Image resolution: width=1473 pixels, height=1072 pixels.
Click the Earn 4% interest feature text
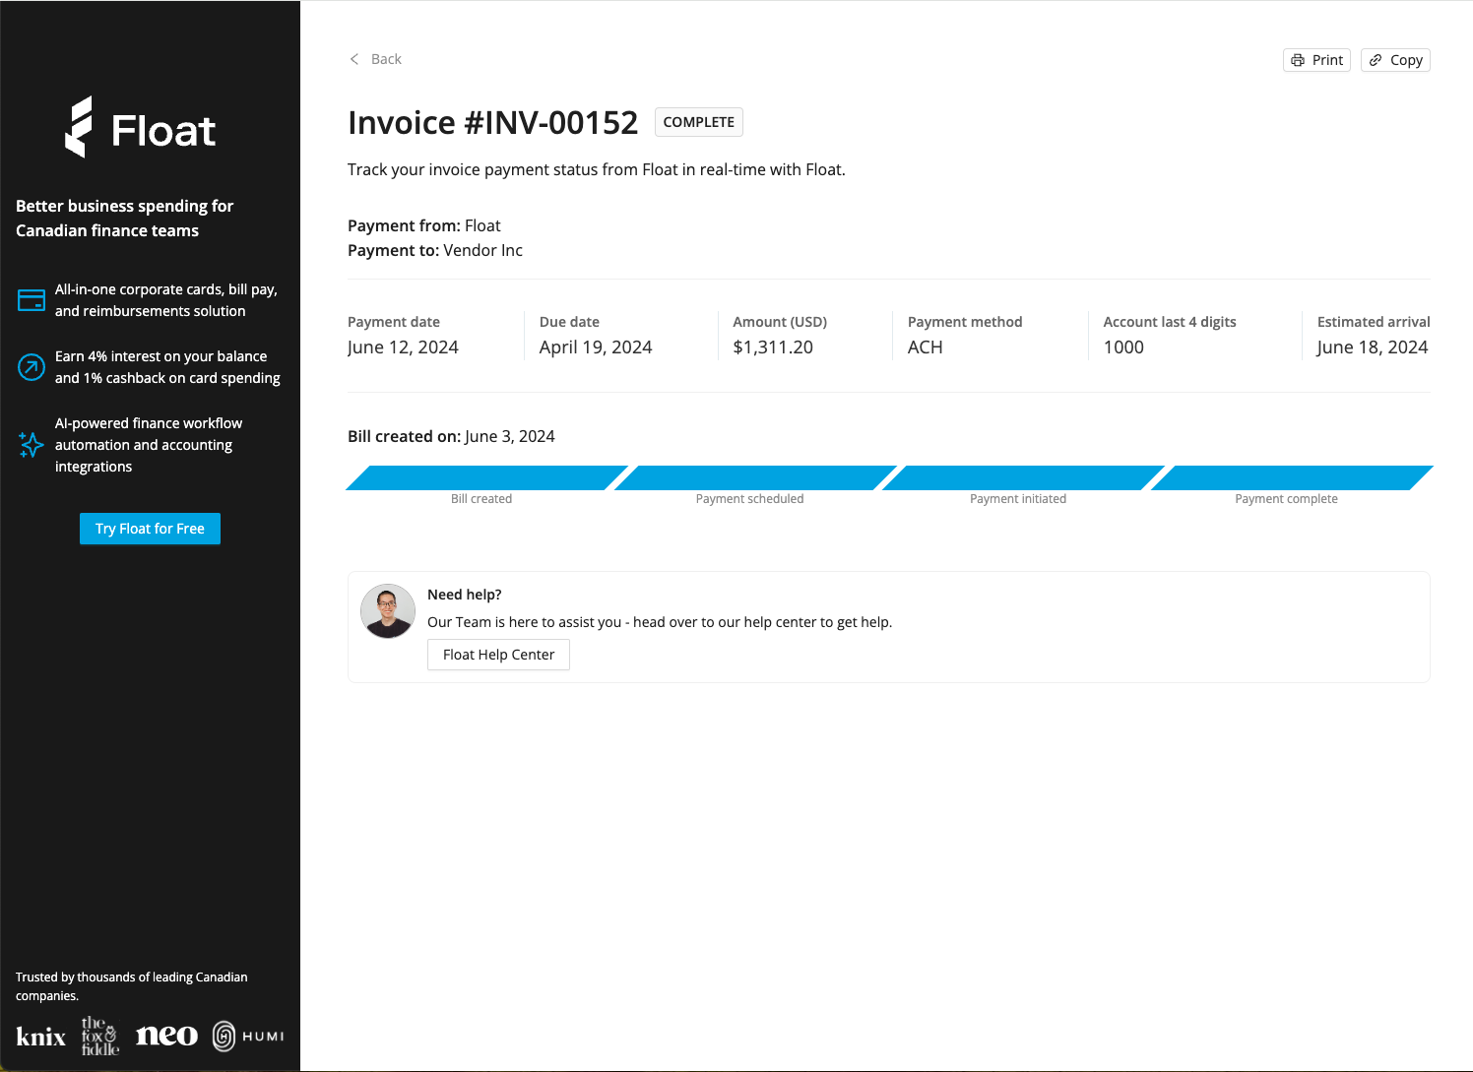pyautogui.click(x=167, y=367)
